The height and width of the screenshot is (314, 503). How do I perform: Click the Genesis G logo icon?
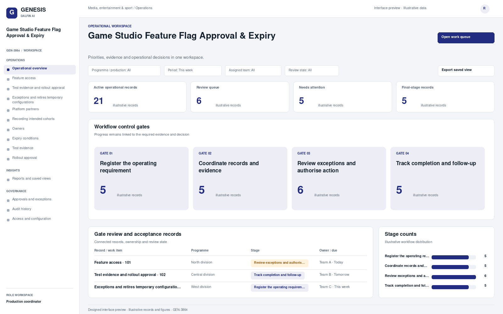(12, 13)
